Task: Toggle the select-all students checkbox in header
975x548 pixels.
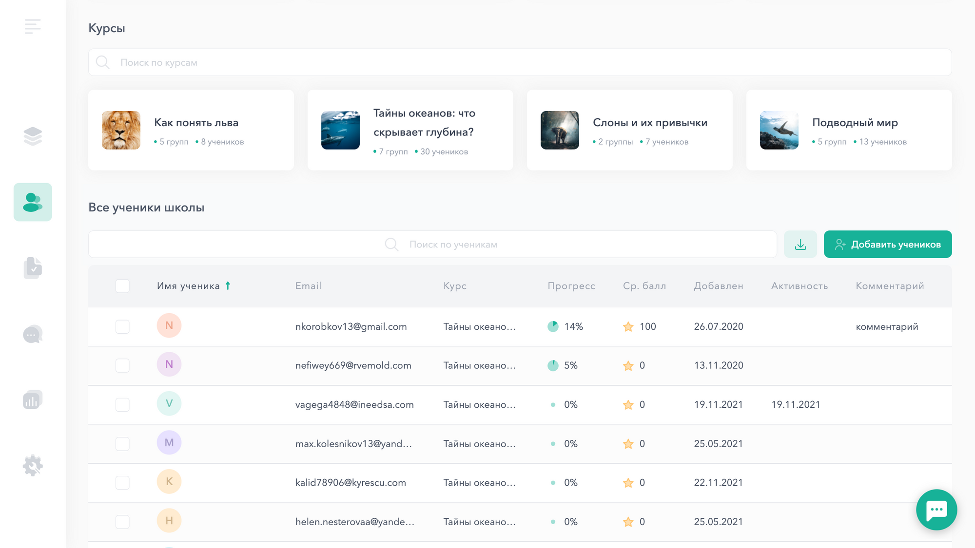Action: pyautogui.click(x=122, y=286)
